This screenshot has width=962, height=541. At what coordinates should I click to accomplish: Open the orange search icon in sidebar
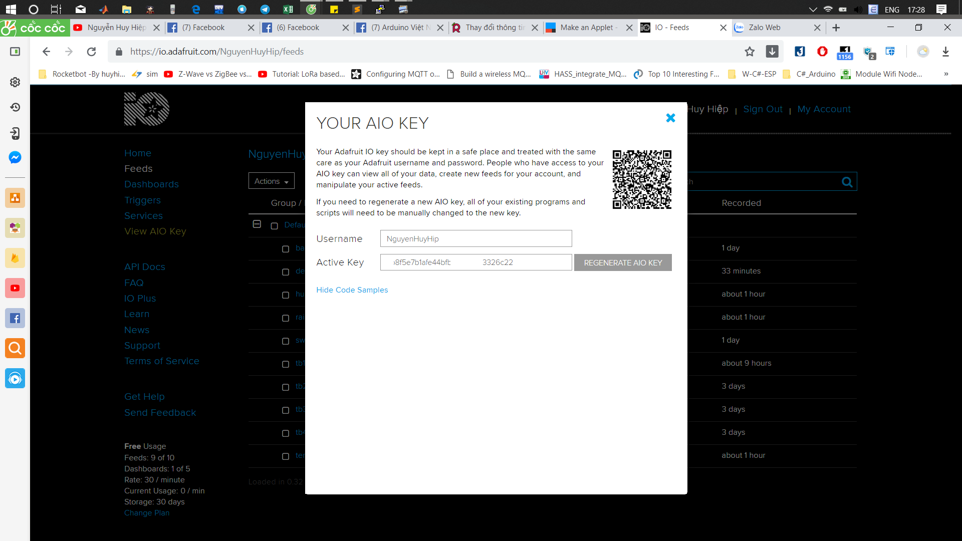(x=15, y=348)
